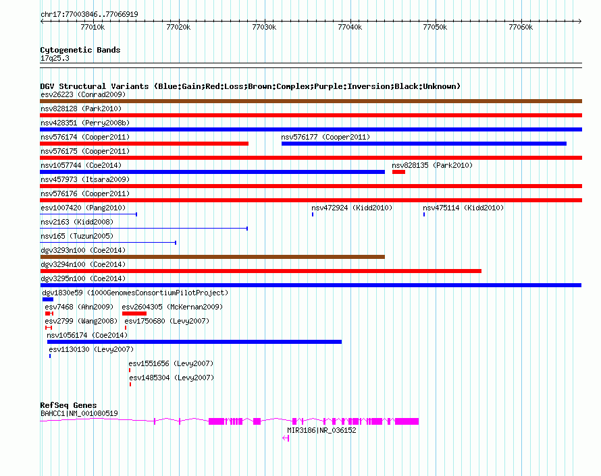This screenshot has height=476, width=601.
Task: Select the nsv2163 (Kidd2008) blue line
Action: coord(144,229)
